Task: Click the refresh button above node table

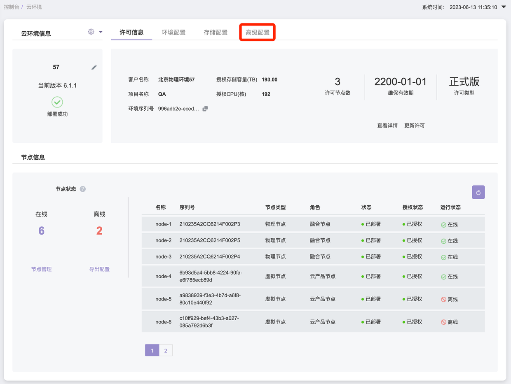Action: (478, 192)
